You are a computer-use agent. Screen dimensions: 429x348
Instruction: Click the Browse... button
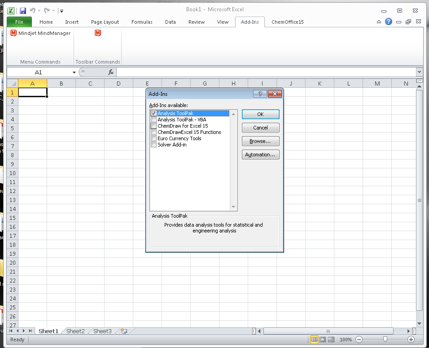(x=260, y=141)
